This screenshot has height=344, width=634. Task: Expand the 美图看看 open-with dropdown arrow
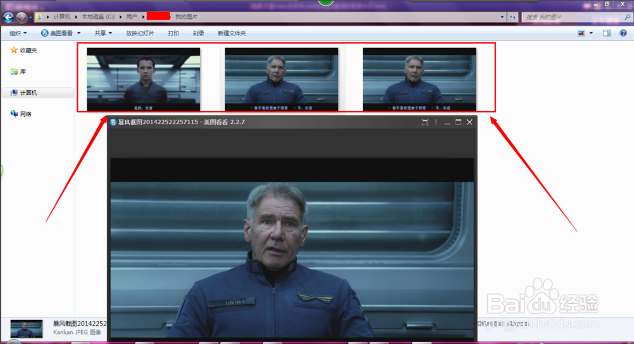(x=79, y=33)
